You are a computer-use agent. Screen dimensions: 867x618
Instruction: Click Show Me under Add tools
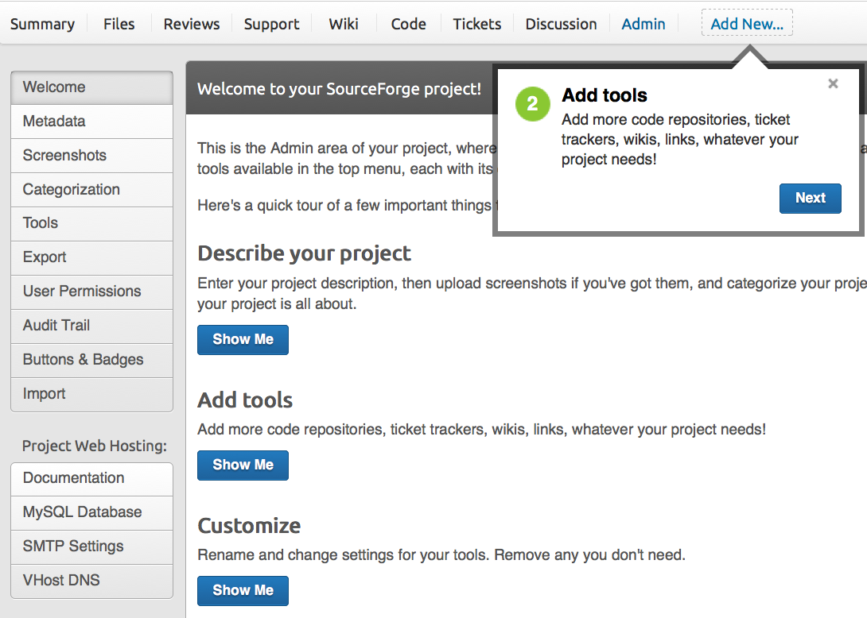(x=243, y=465)
